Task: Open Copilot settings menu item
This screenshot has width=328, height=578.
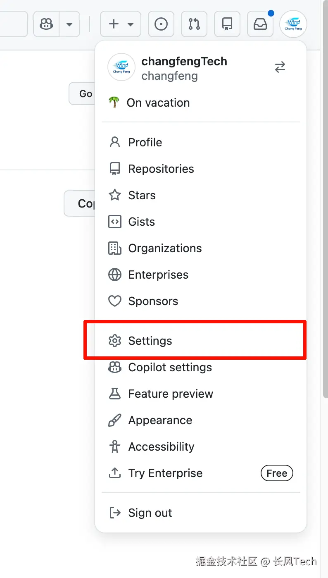Action: click(x=170, y=368)
